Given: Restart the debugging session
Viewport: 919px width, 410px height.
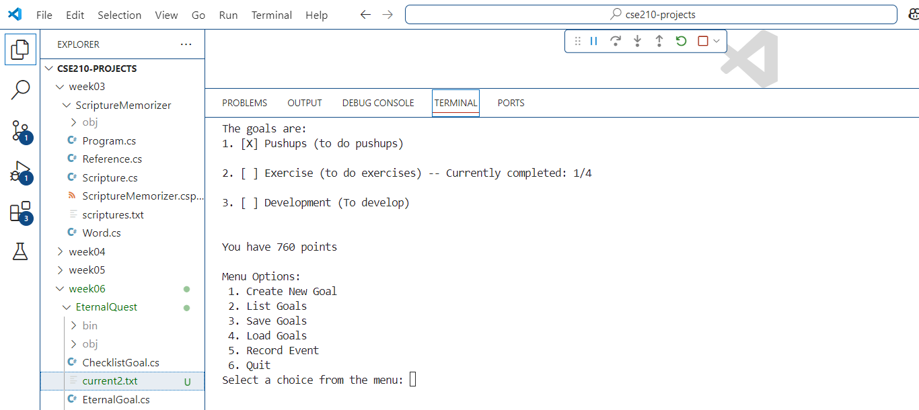Looking at the screenshot, I should [x=681, y=41].
